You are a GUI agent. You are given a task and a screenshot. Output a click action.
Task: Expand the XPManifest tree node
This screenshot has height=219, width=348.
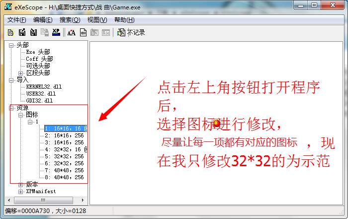coord(21,192)
